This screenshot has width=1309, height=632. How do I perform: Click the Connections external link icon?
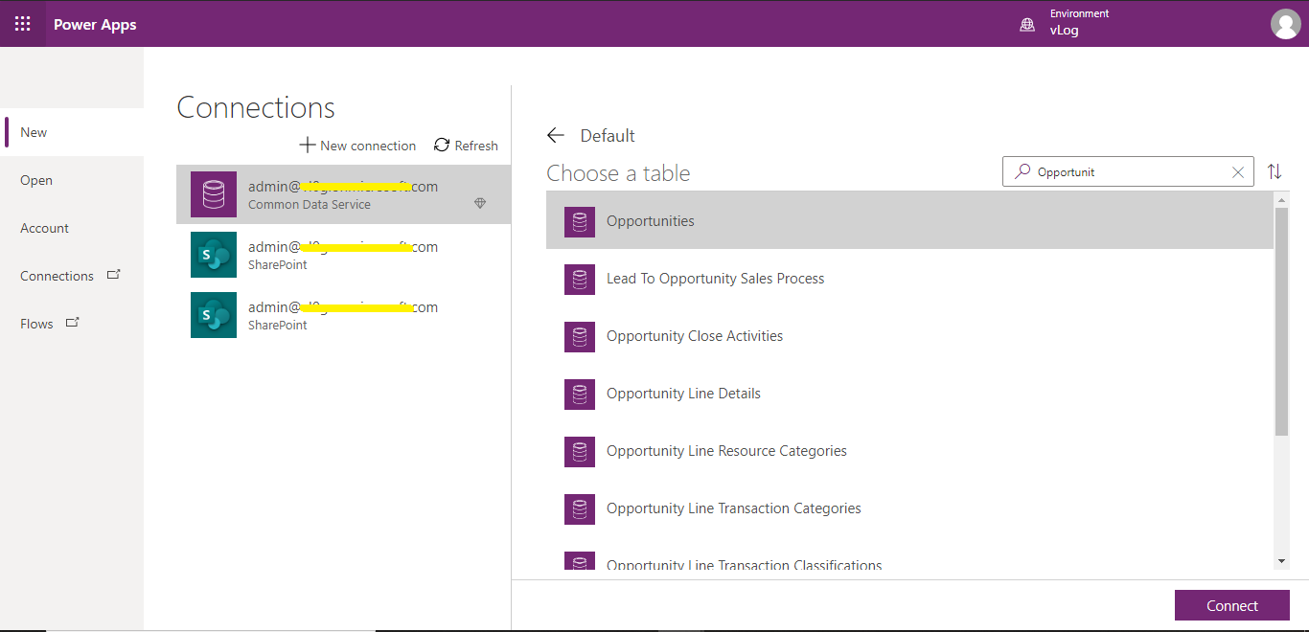(114, 275)
